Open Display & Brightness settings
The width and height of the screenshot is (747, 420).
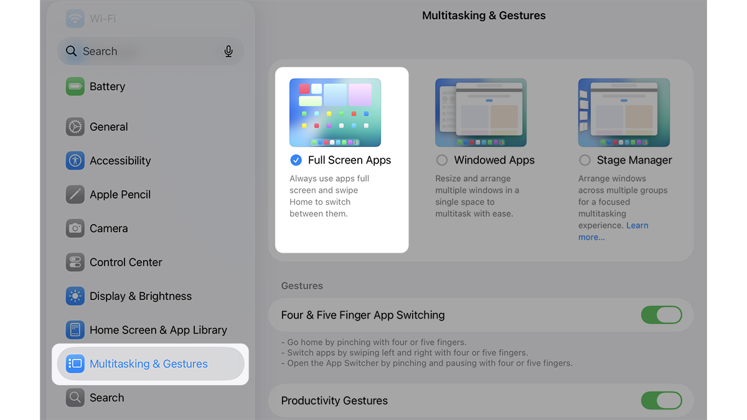pos(151,296)
